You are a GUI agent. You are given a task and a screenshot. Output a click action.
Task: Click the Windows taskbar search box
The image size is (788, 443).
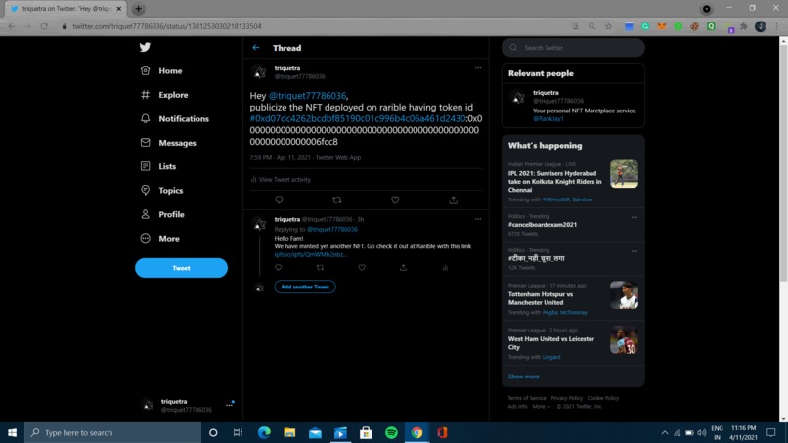coord(113,432)
